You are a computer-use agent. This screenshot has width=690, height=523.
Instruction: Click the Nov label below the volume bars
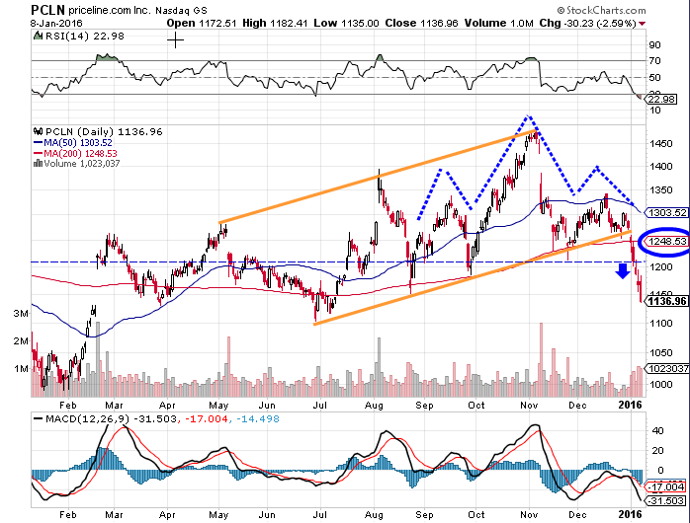click(529, 405)
